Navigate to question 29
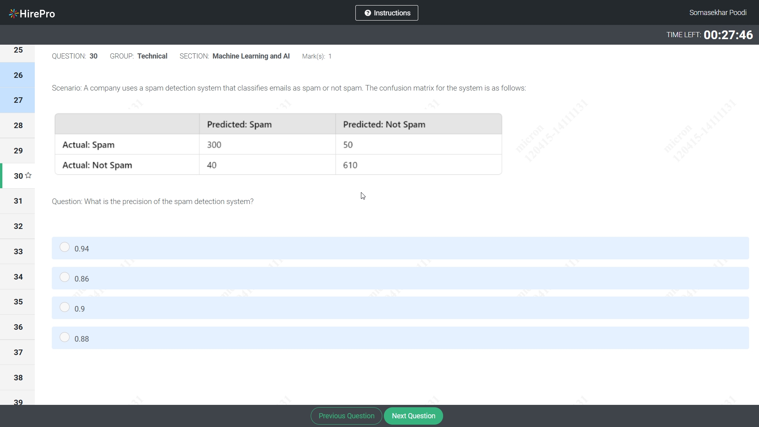 click(x=17, y=151)
